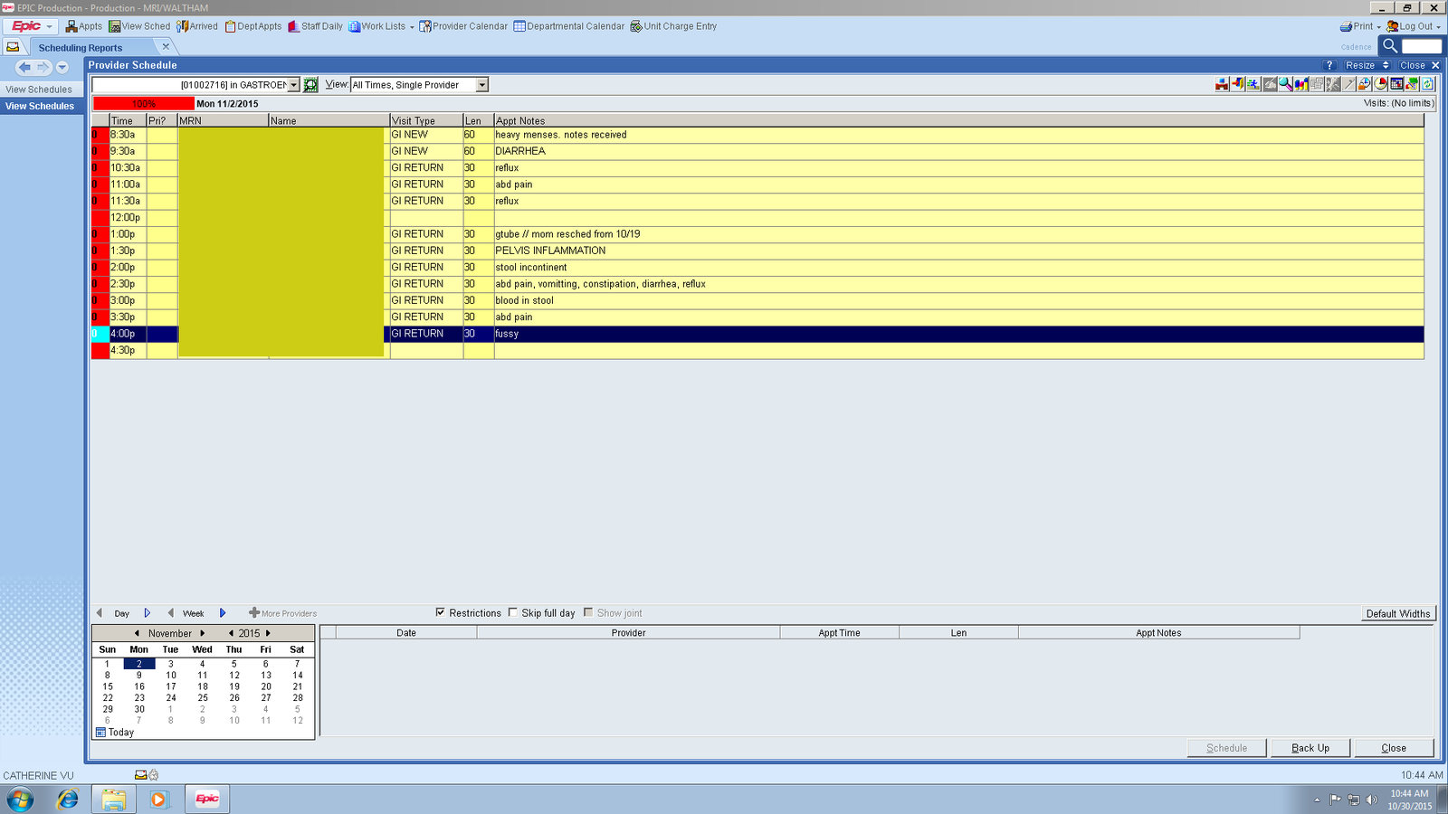Open the Arrived toolbar item
Image resolution: width=1448 pixels, height=814 pixels.
pos(197,26)
